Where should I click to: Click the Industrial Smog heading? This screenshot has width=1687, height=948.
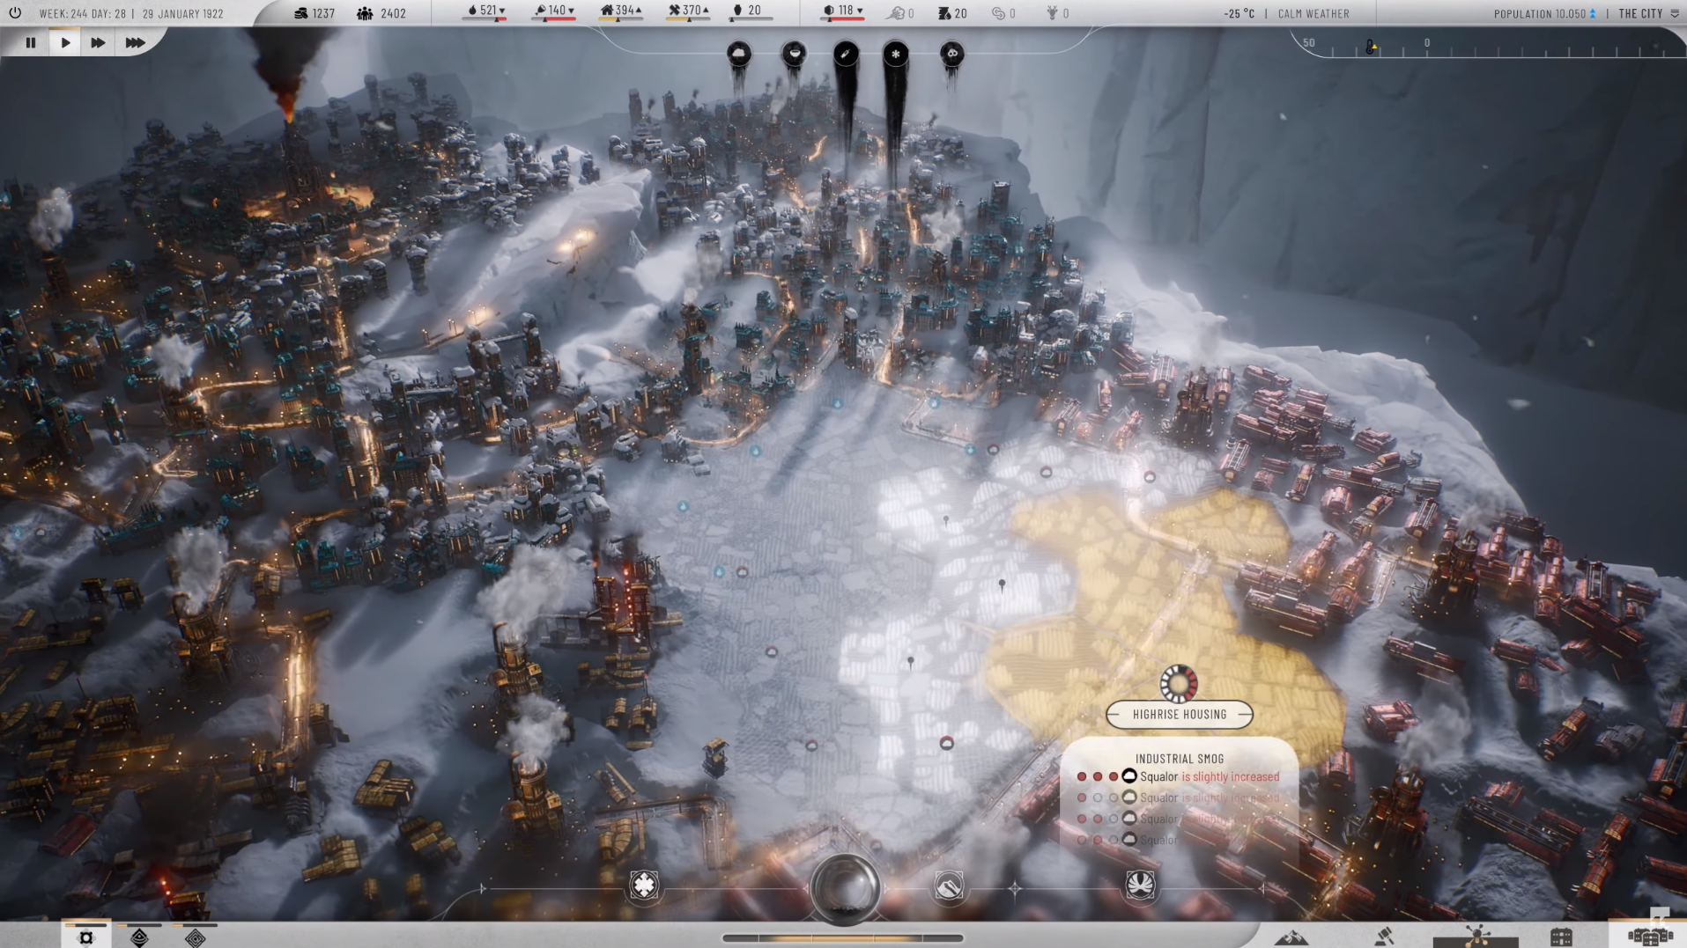(1180, 758)
